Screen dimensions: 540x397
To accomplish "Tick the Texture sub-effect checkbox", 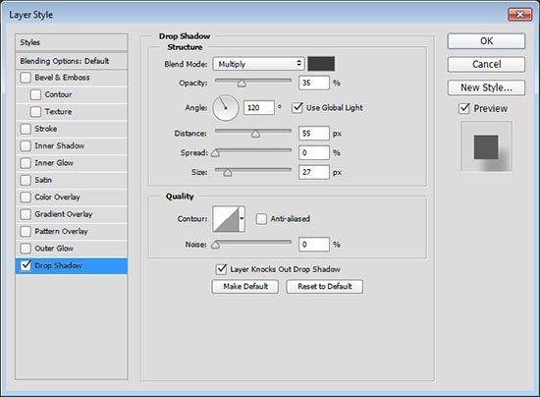I will pos(35,112).
